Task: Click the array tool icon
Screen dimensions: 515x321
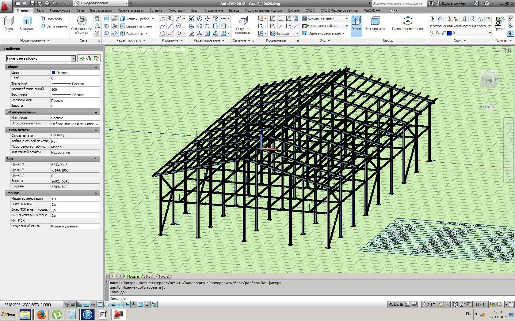Action: pos(223,33)
